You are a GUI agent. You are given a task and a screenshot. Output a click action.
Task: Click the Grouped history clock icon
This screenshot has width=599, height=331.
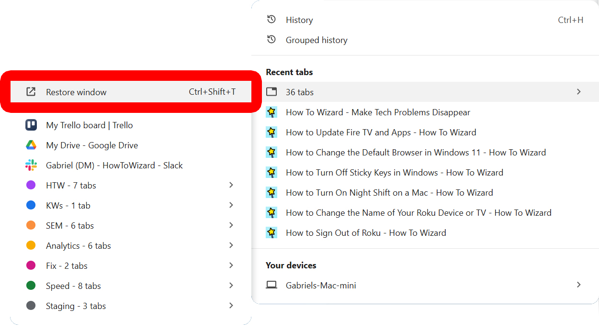pos(271,40)
